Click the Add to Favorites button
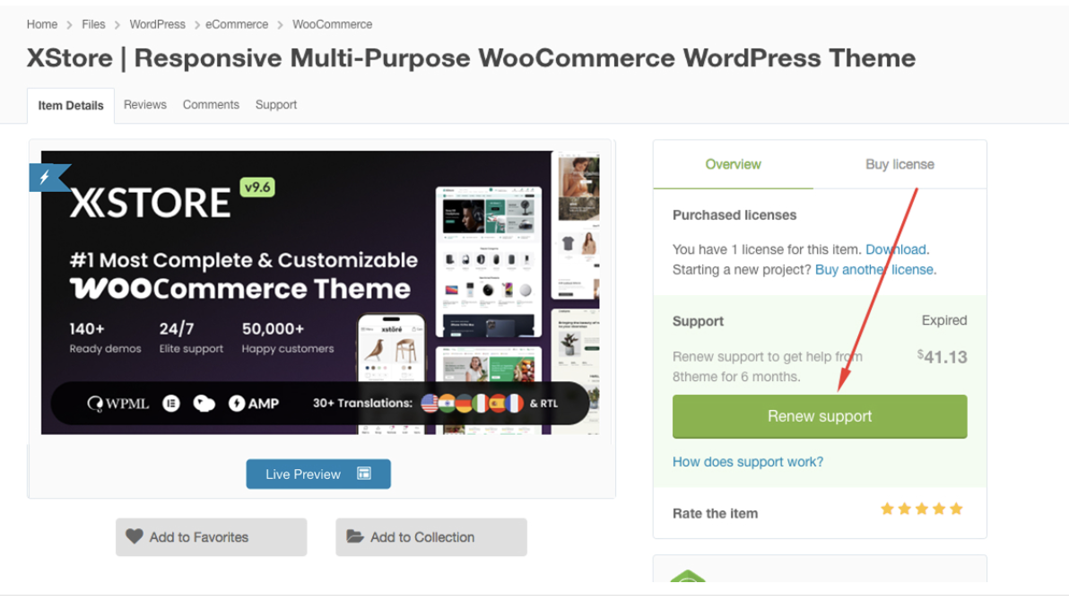The height and width of the screenshot is (601, 1069). 212,537
